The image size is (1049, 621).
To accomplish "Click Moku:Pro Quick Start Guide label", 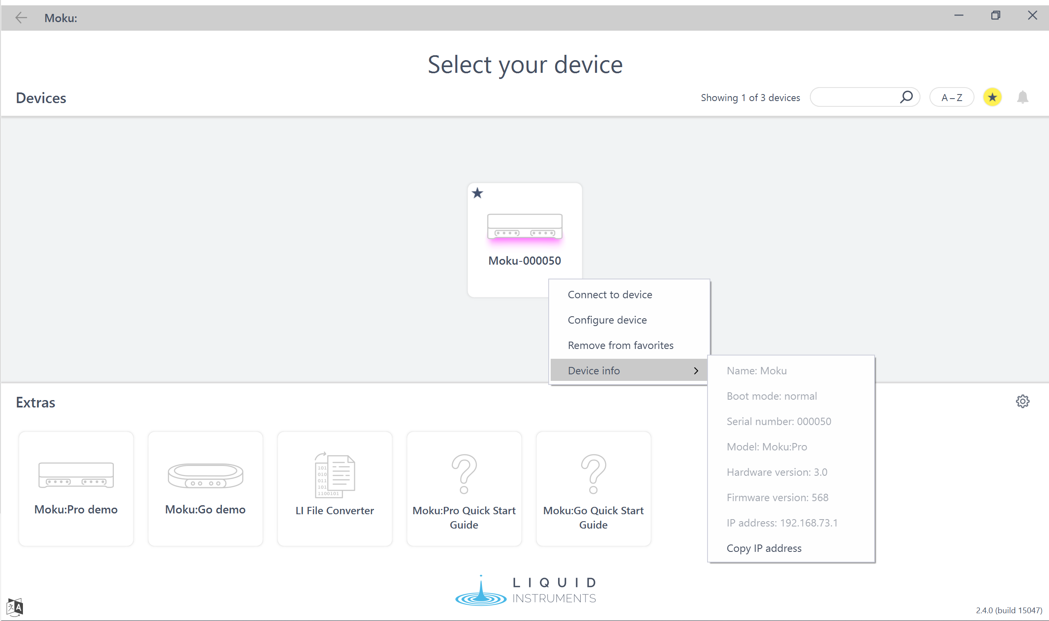I will 464,517.
